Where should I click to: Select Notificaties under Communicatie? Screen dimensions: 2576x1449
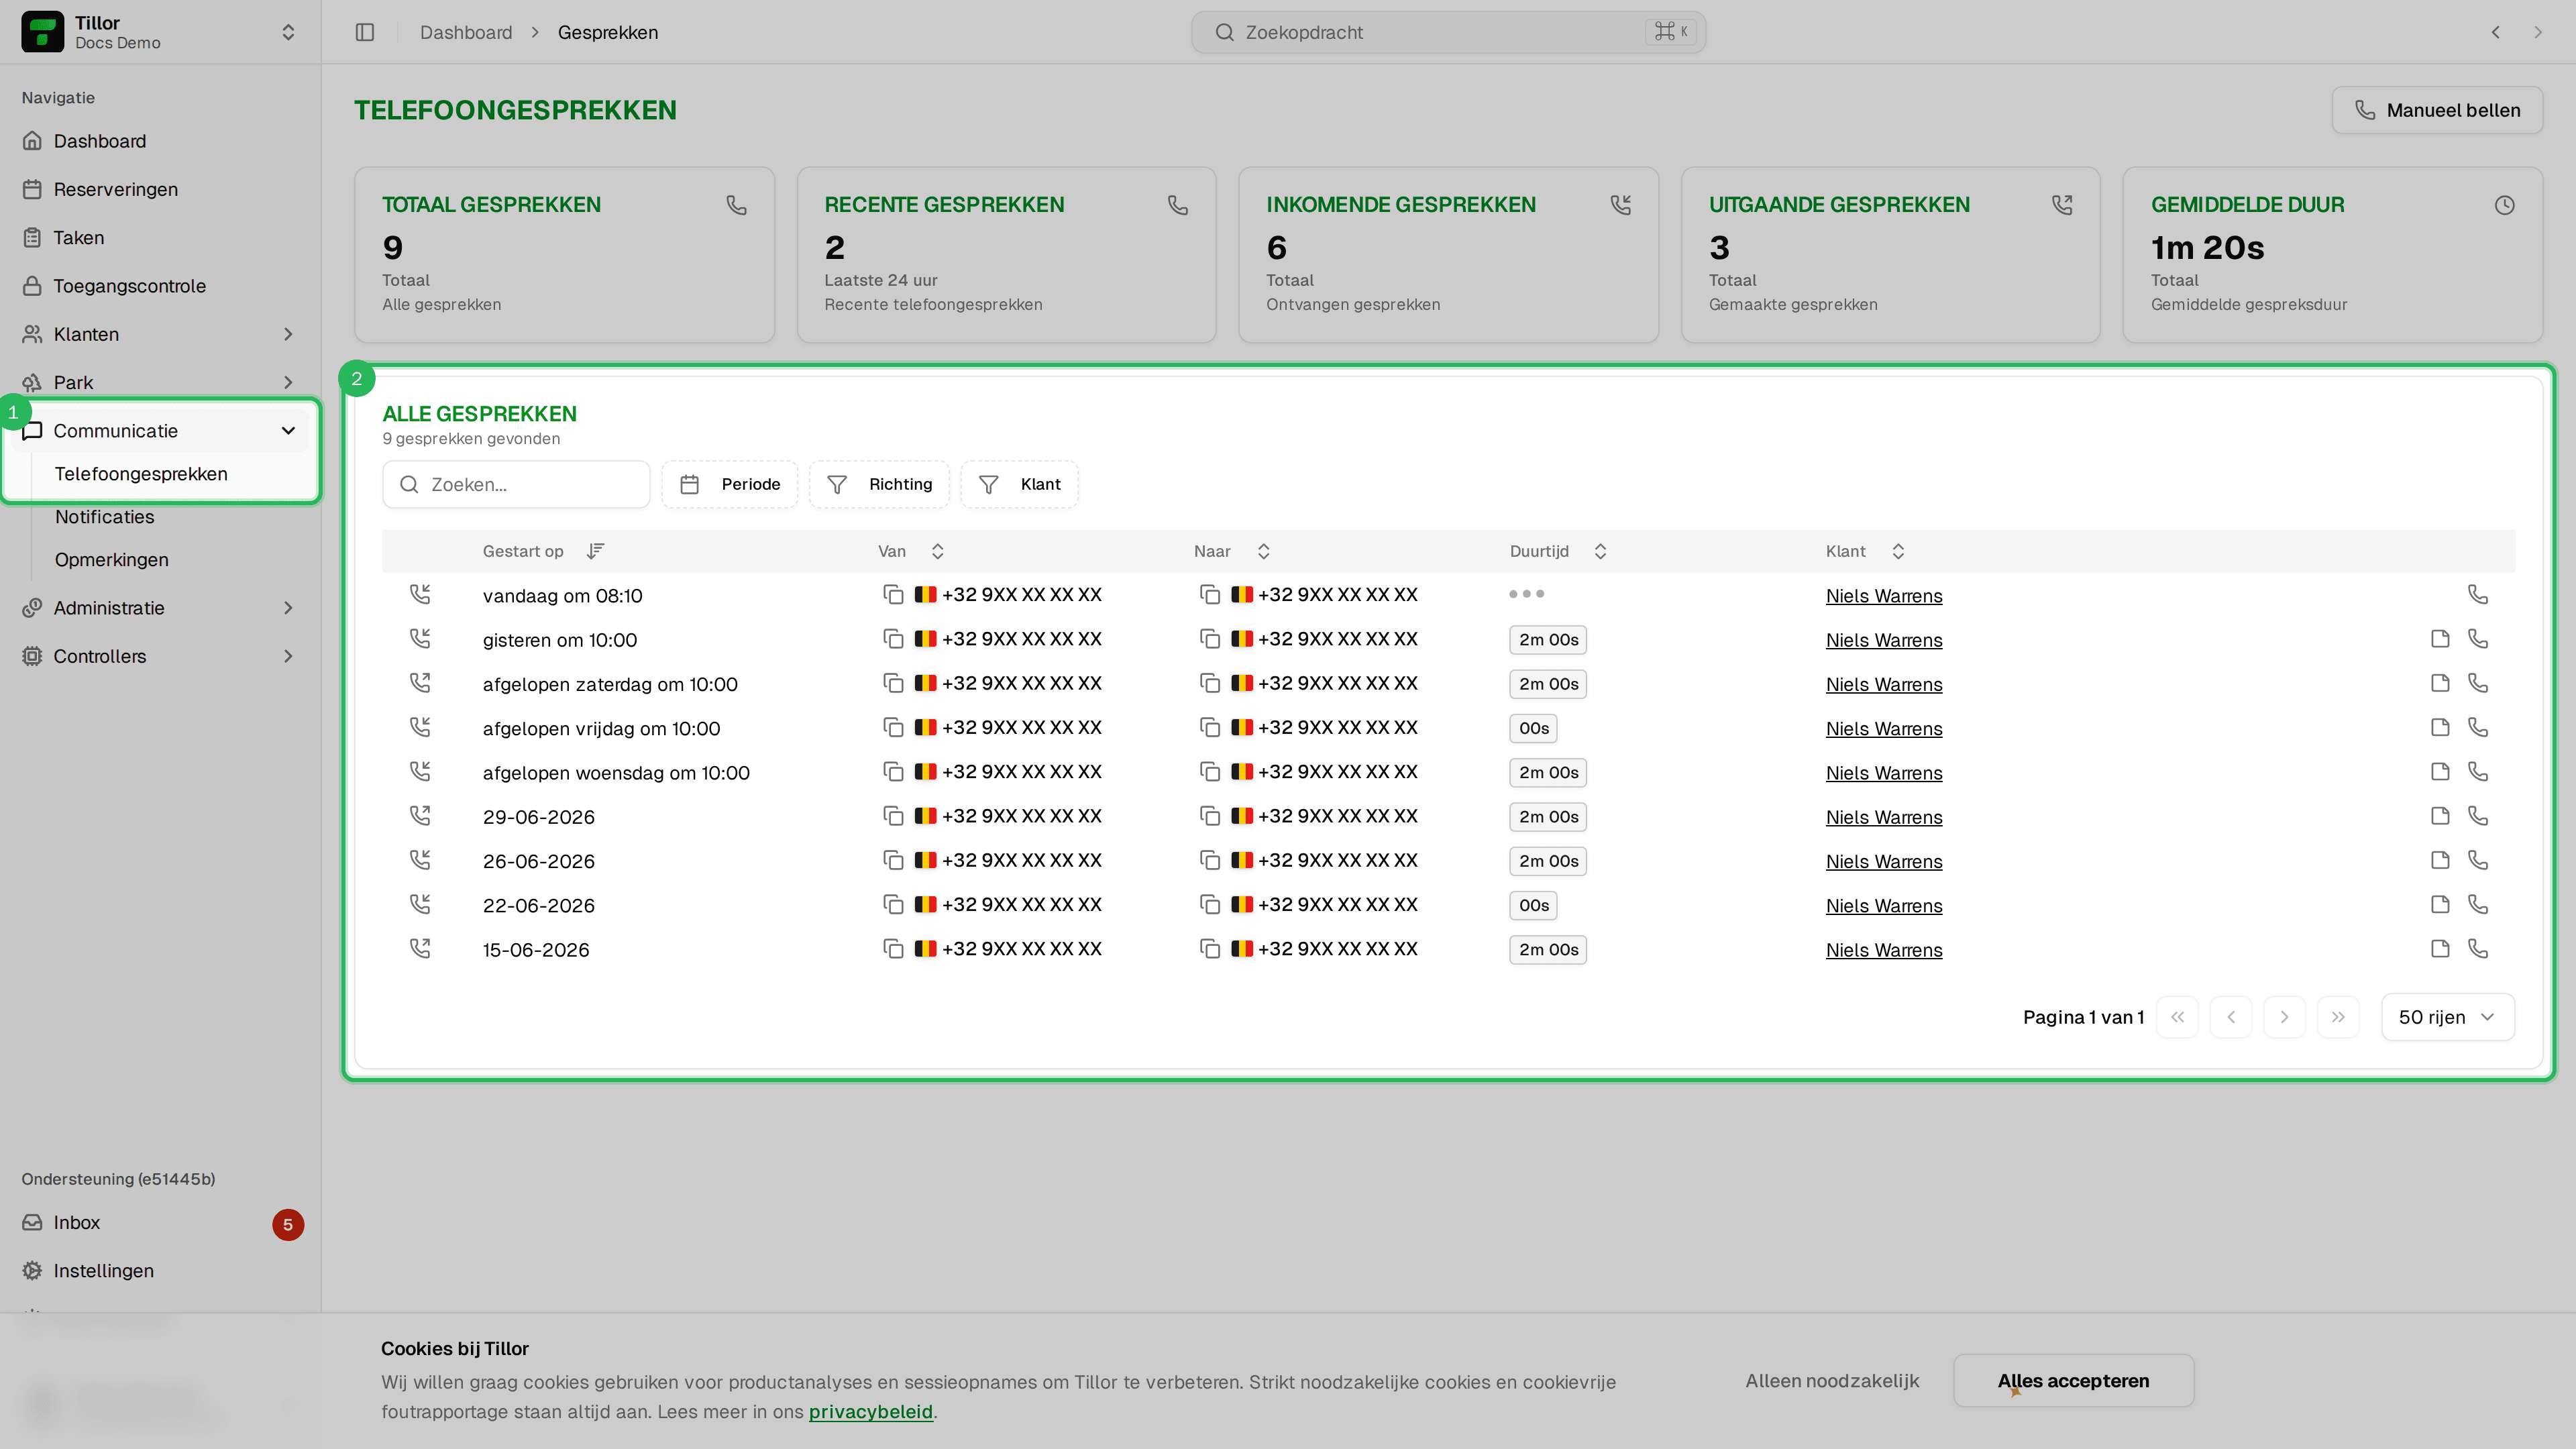pos(105,517)
